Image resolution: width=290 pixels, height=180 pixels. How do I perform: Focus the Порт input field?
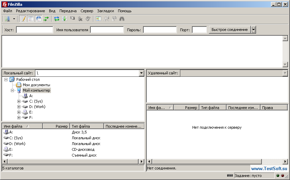point(199,30)
